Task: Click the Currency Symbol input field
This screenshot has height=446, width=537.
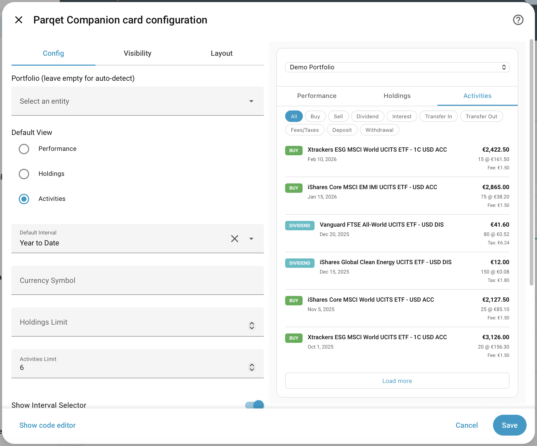Action: point(137,280)
